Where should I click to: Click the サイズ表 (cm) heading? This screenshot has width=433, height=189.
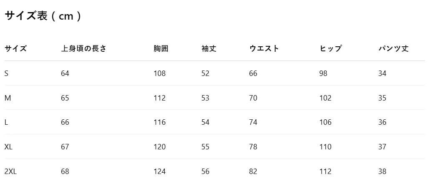coord(43,16)
